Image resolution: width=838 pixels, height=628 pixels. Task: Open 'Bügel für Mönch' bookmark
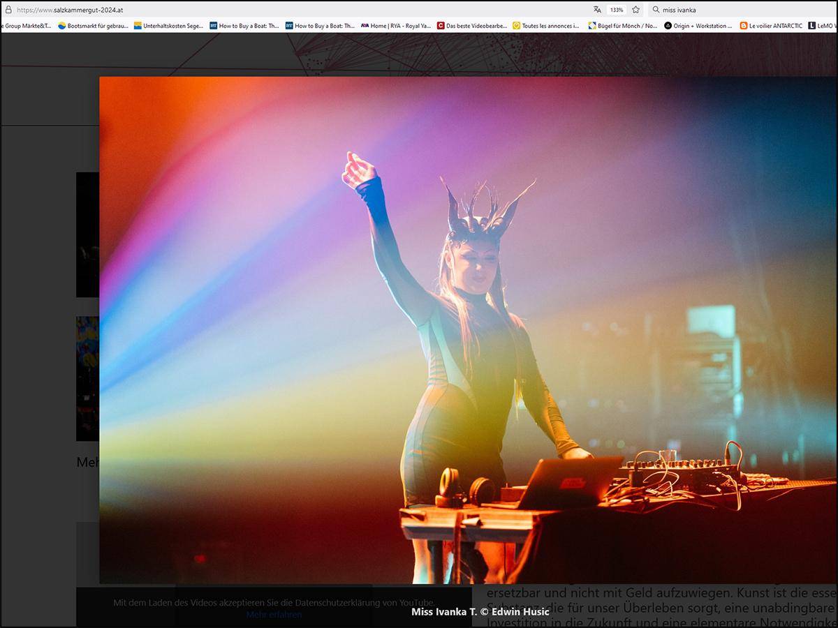click(622, 26)
